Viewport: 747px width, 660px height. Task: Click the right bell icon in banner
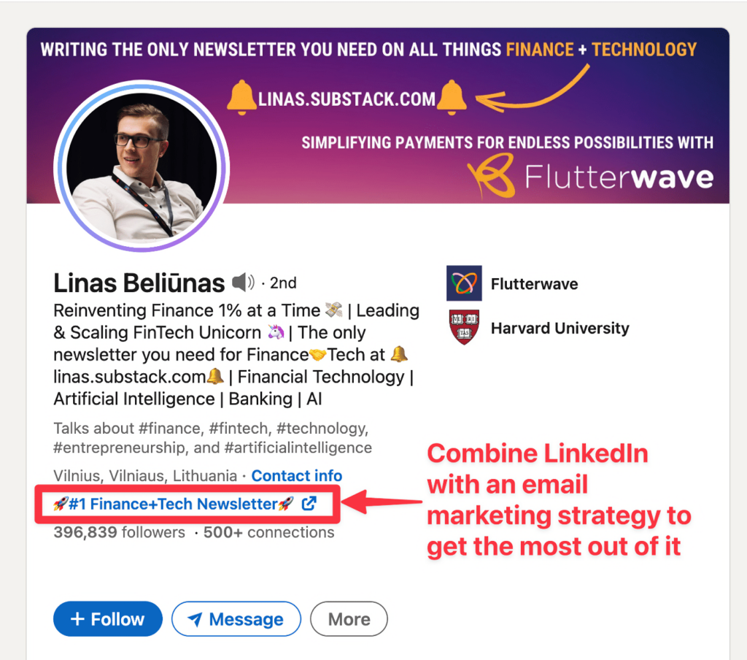tap(452, 99)
